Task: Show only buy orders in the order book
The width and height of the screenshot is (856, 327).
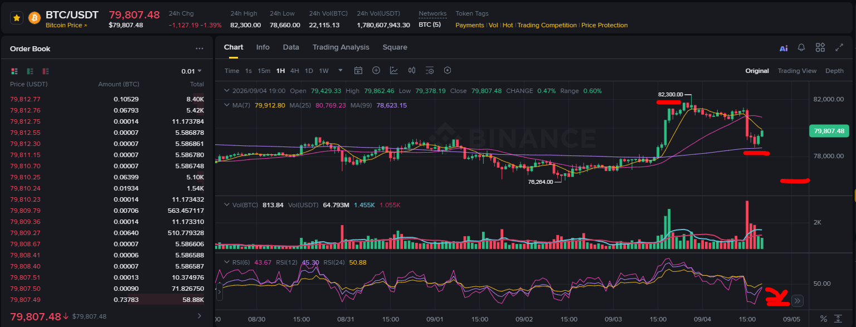Action: [30, 71]
